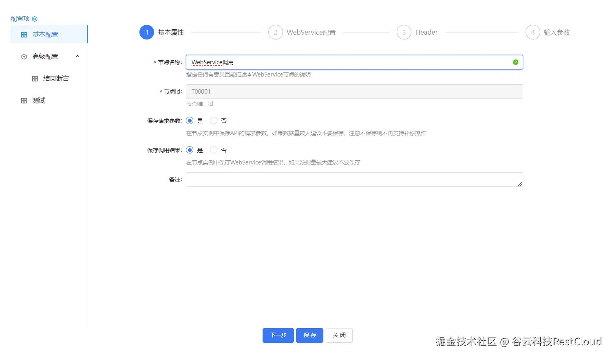Viewport: 612px width, 357px height.
Task: Click inside the 备注 remarks field
Action: tap(354, 180)
